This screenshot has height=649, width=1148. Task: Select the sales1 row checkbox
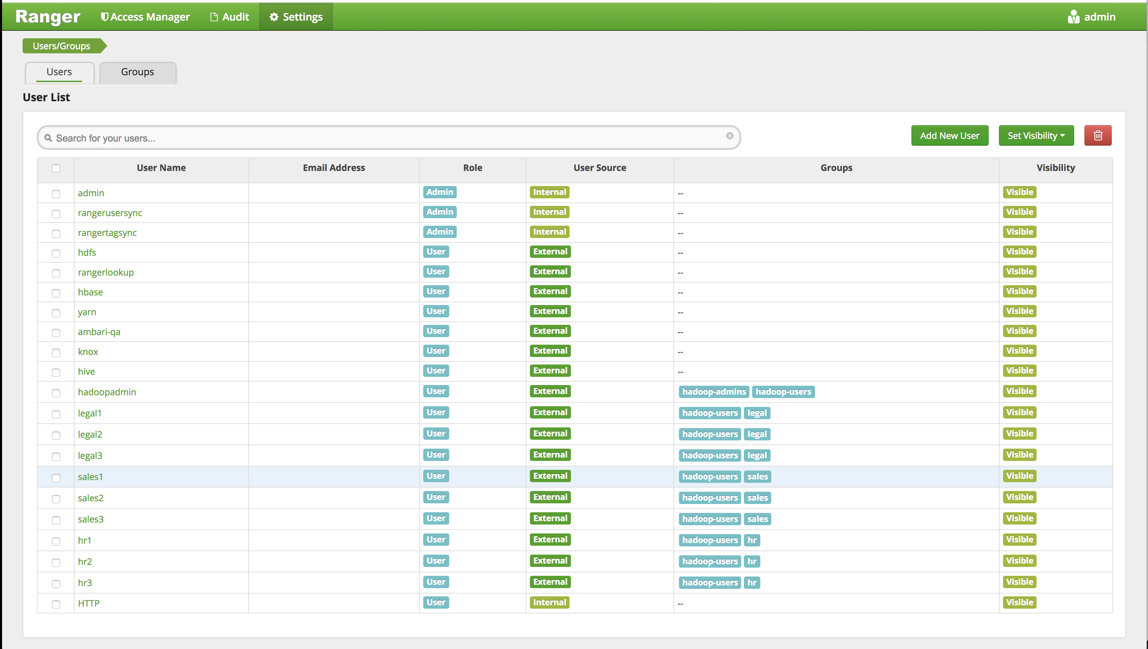point(56,477)
